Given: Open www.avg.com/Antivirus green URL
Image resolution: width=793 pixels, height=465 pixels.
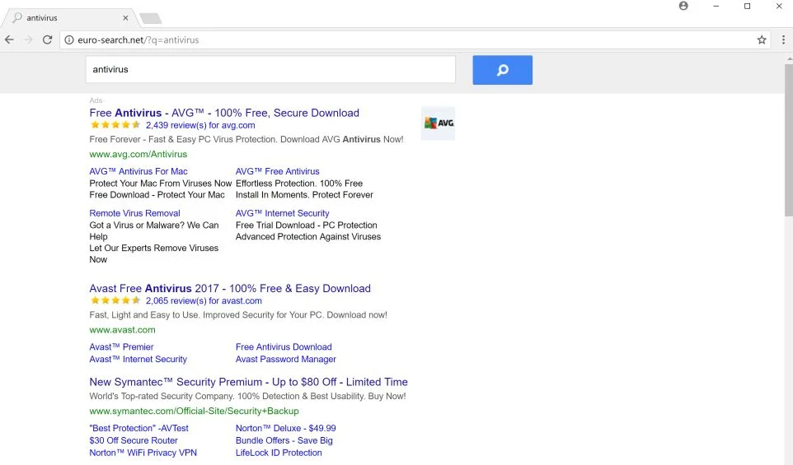Looking at the screenshot, I should (x=138, y=154).
